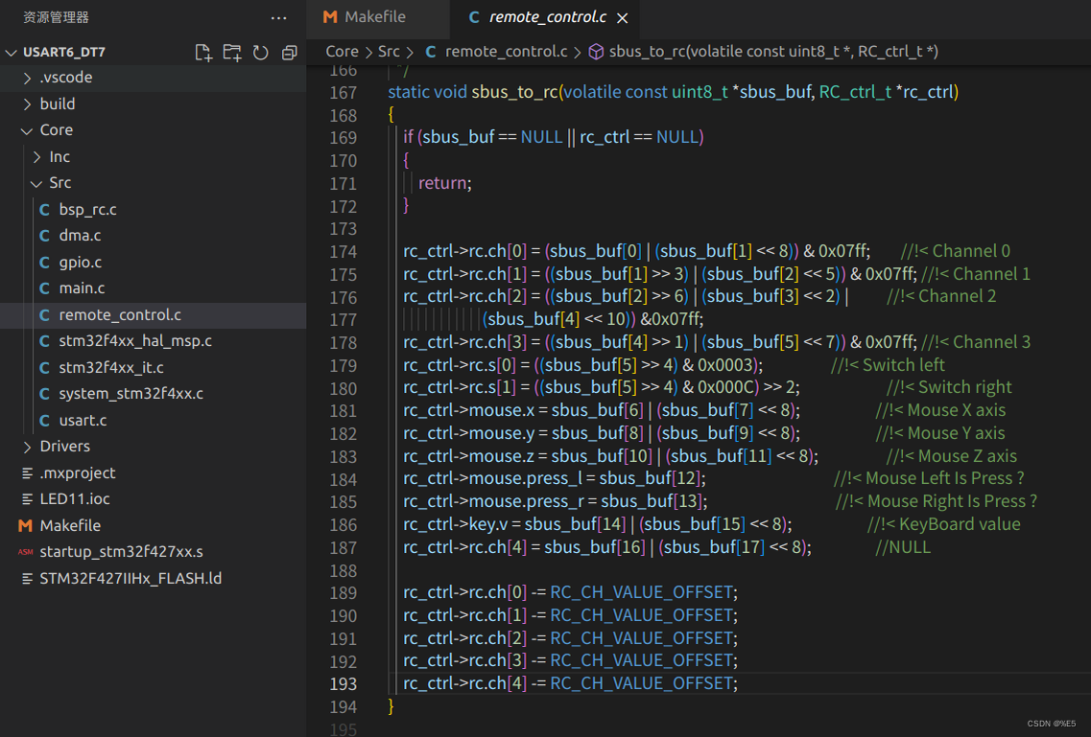This screenshot has width=1091, height=737.
Task: Close the remote_control.c tab
Action: (622, 18)
